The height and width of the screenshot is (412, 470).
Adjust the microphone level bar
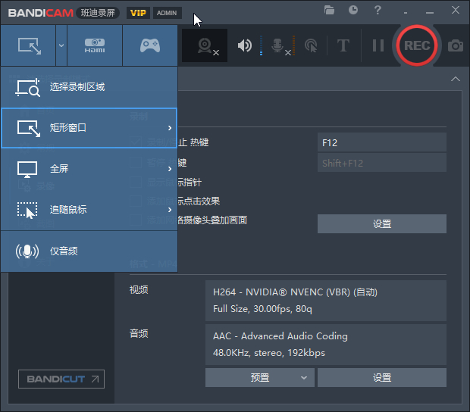(294, 45)
